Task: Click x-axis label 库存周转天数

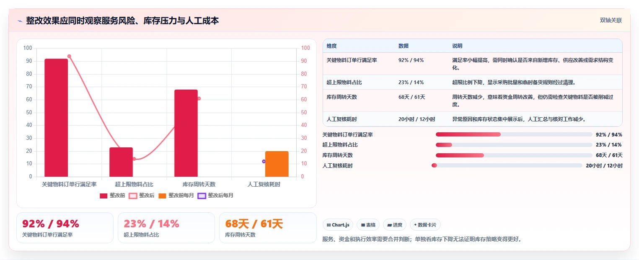Action: (x=199, y=184)
